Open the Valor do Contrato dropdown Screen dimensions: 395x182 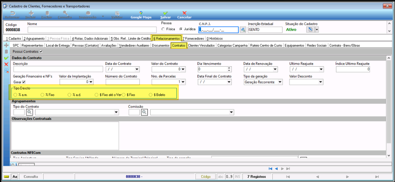[x=183, y=69]
